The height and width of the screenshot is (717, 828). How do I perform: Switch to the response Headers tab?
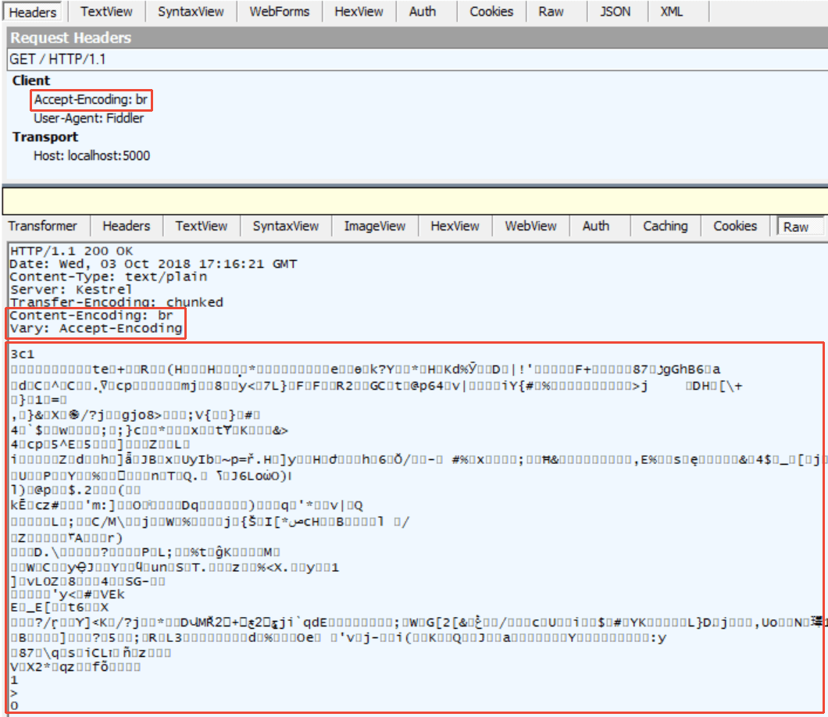[x=126, y=226]
